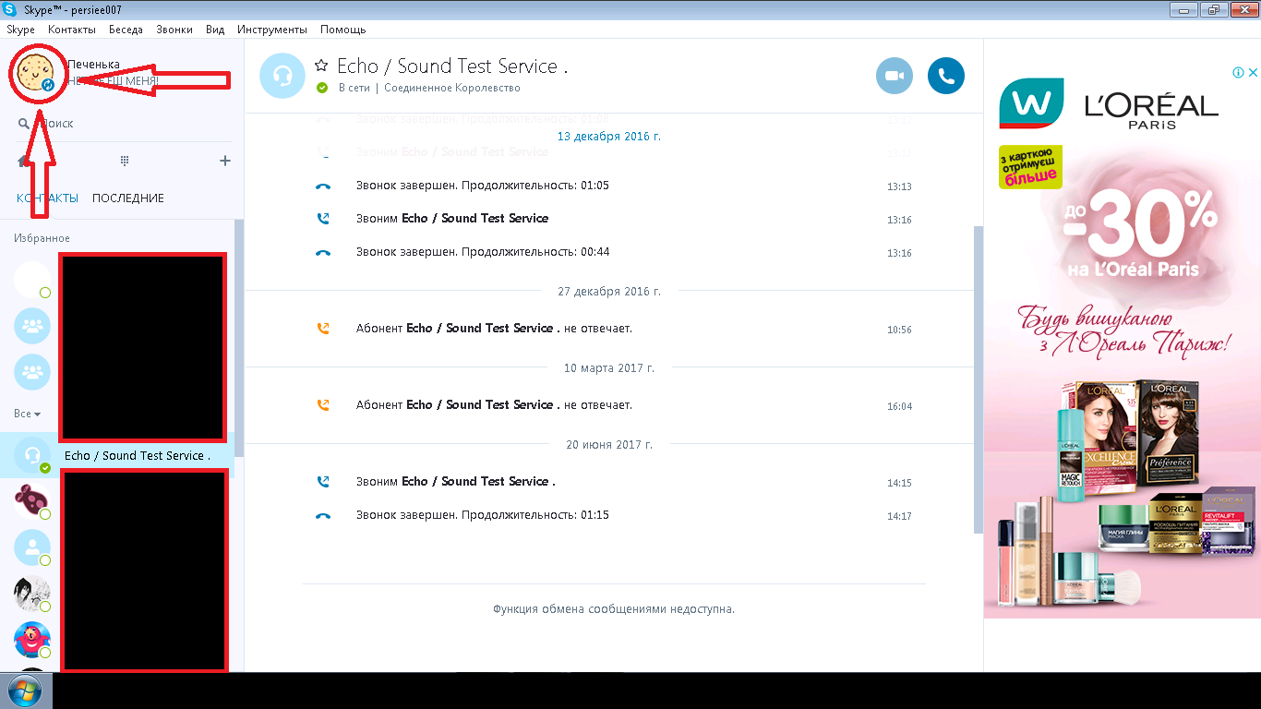Viewport: 1261px width, 709px height.
Task: Switch to the КОНТАКТЫ tab
Action: (x=47, y=198)
